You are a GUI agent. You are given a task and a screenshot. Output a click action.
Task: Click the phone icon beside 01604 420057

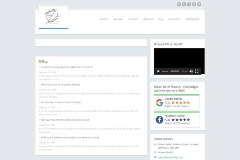pyautogui.click(x=155, y=152)
